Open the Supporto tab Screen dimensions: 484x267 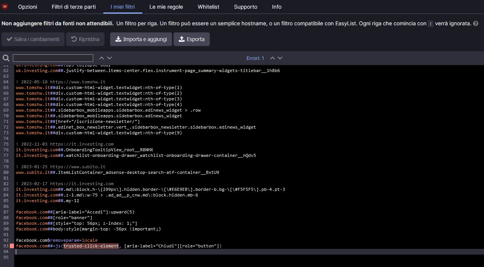[246, 7]
